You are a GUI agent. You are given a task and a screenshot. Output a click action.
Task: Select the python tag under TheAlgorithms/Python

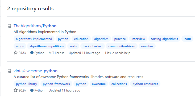coord(63,39)
